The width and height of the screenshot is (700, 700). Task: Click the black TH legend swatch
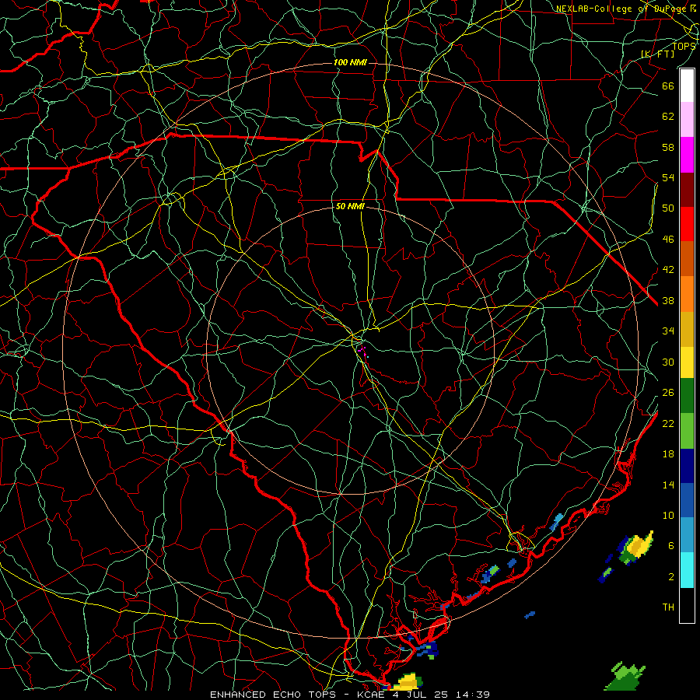click(x=687, y=605)
